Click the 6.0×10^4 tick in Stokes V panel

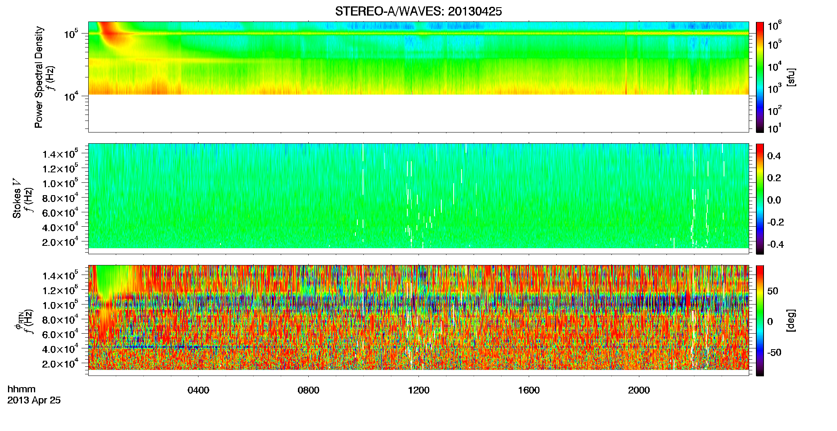[60, 213]
